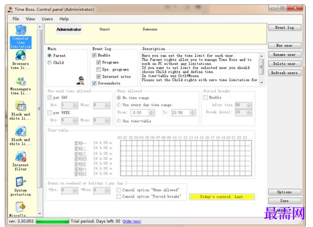This screenshot has width=313, height=227.
Task: Check Cancel option "Forced breaks"
Action: [x=119, y=196]
